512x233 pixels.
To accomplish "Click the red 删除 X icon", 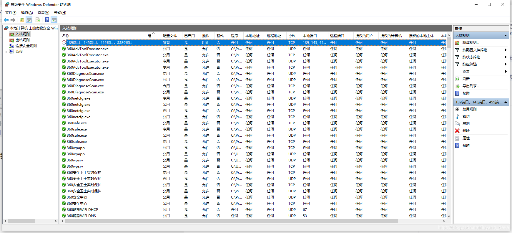I will pyautogui.click(x=457, y=131).
